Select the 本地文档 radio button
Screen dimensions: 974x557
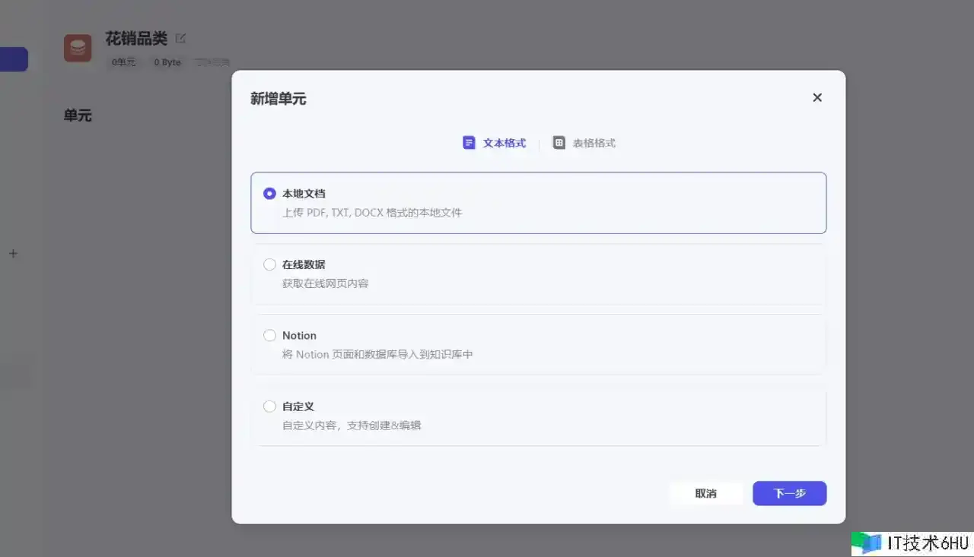pos(269,194)
